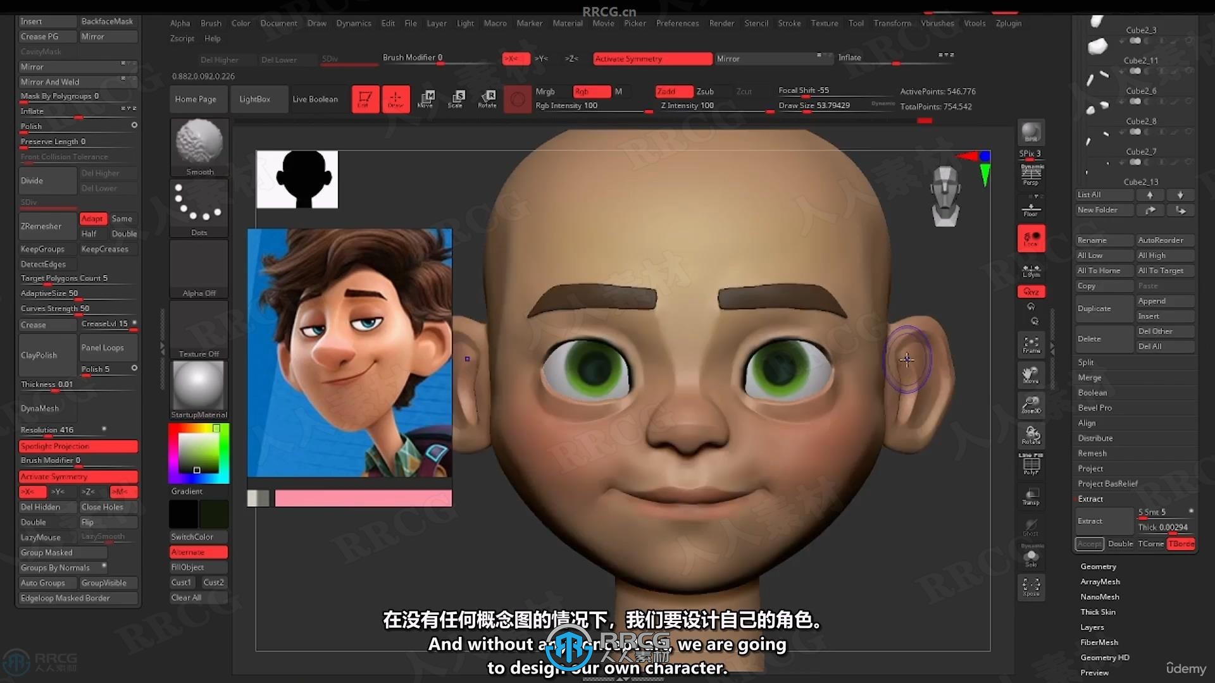Click the Frame view icon

pyautogui.click(x=1031, y=345)
